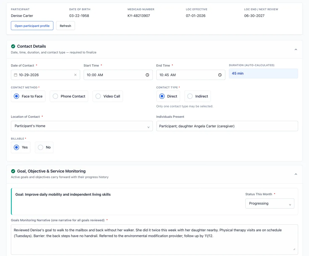Click the Refresh button
Screen dimensions: 309x256
65,26
